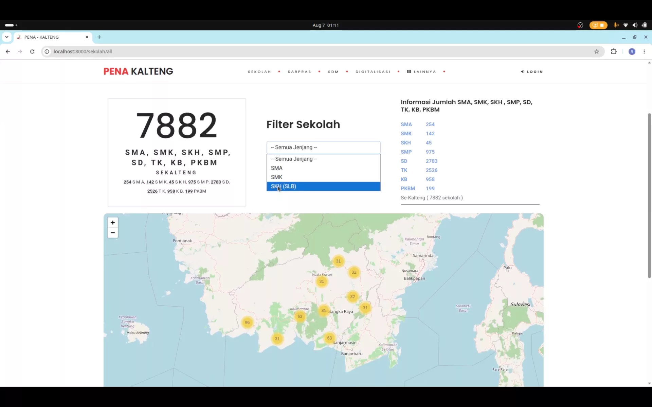Select SMA from the filter list

(x=323, y=168)
